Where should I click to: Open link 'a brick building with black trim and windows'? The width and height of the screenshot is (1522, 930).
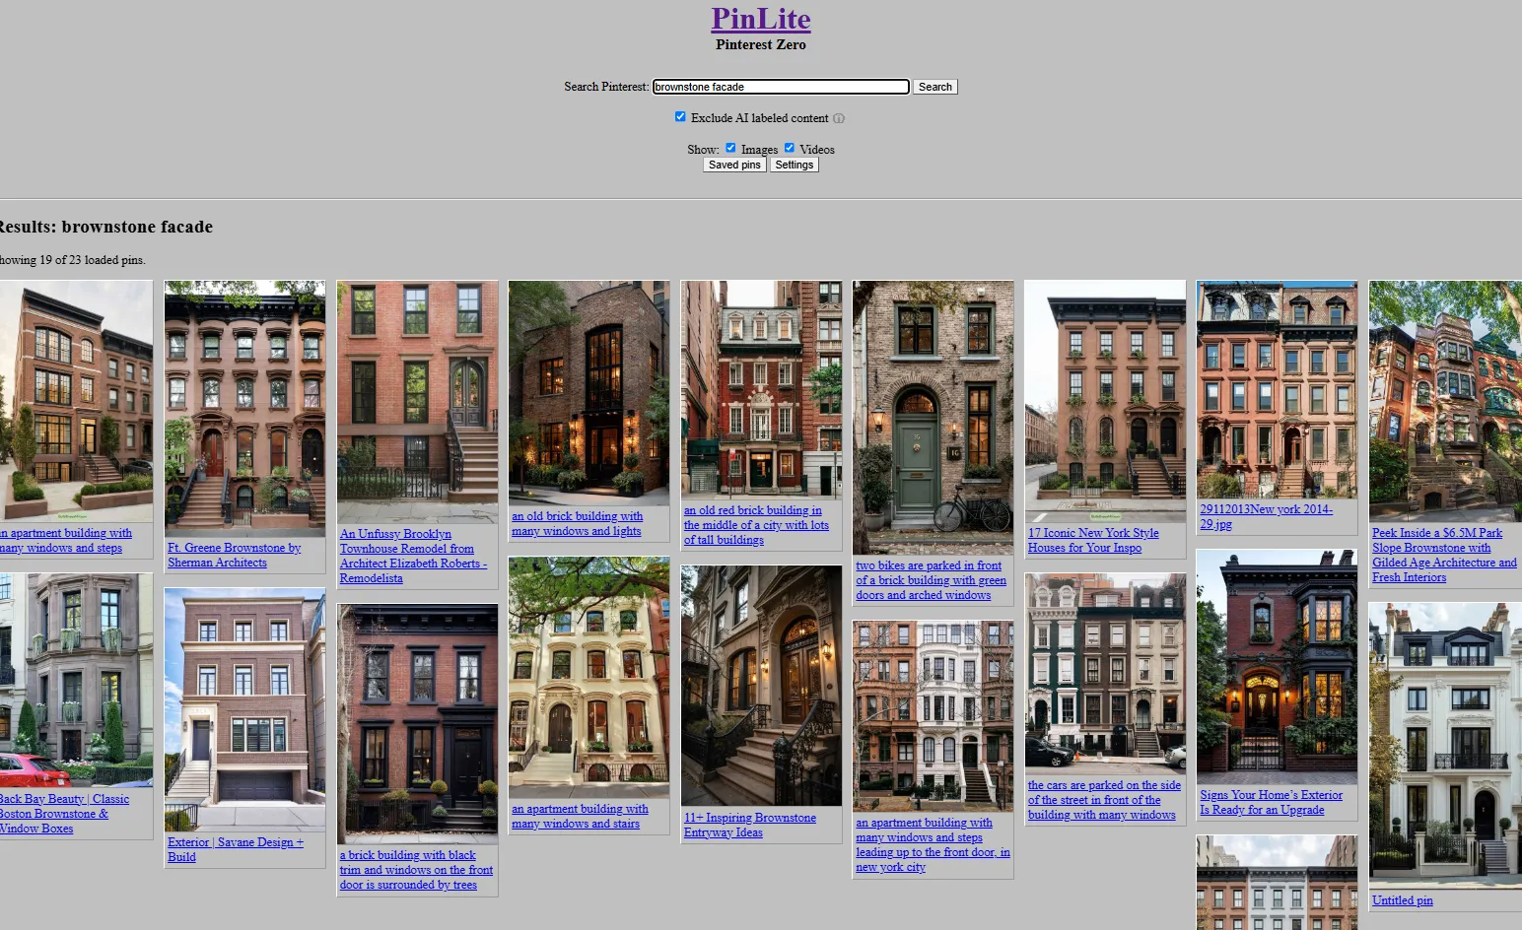(416, 870)
